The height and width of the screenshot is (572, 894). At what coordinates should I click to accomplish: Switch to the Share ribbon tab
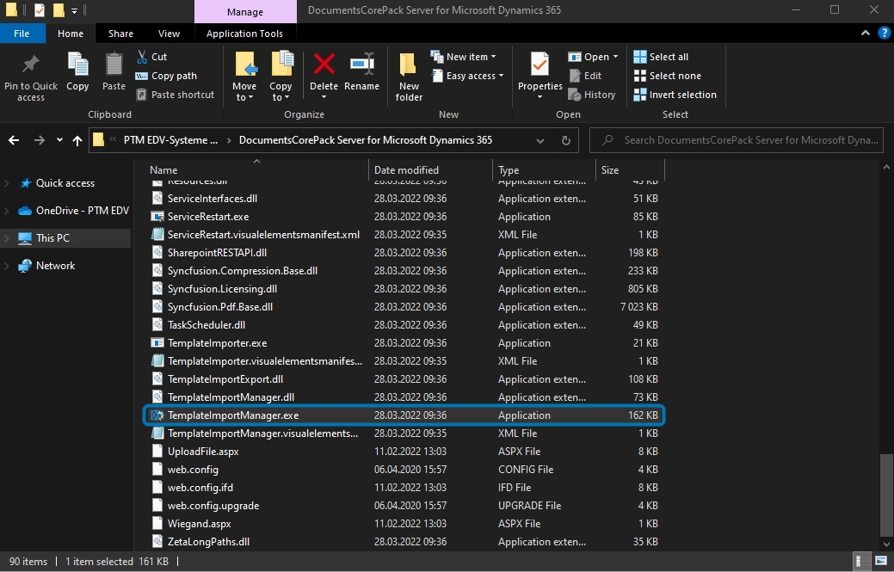coord(120,34)
